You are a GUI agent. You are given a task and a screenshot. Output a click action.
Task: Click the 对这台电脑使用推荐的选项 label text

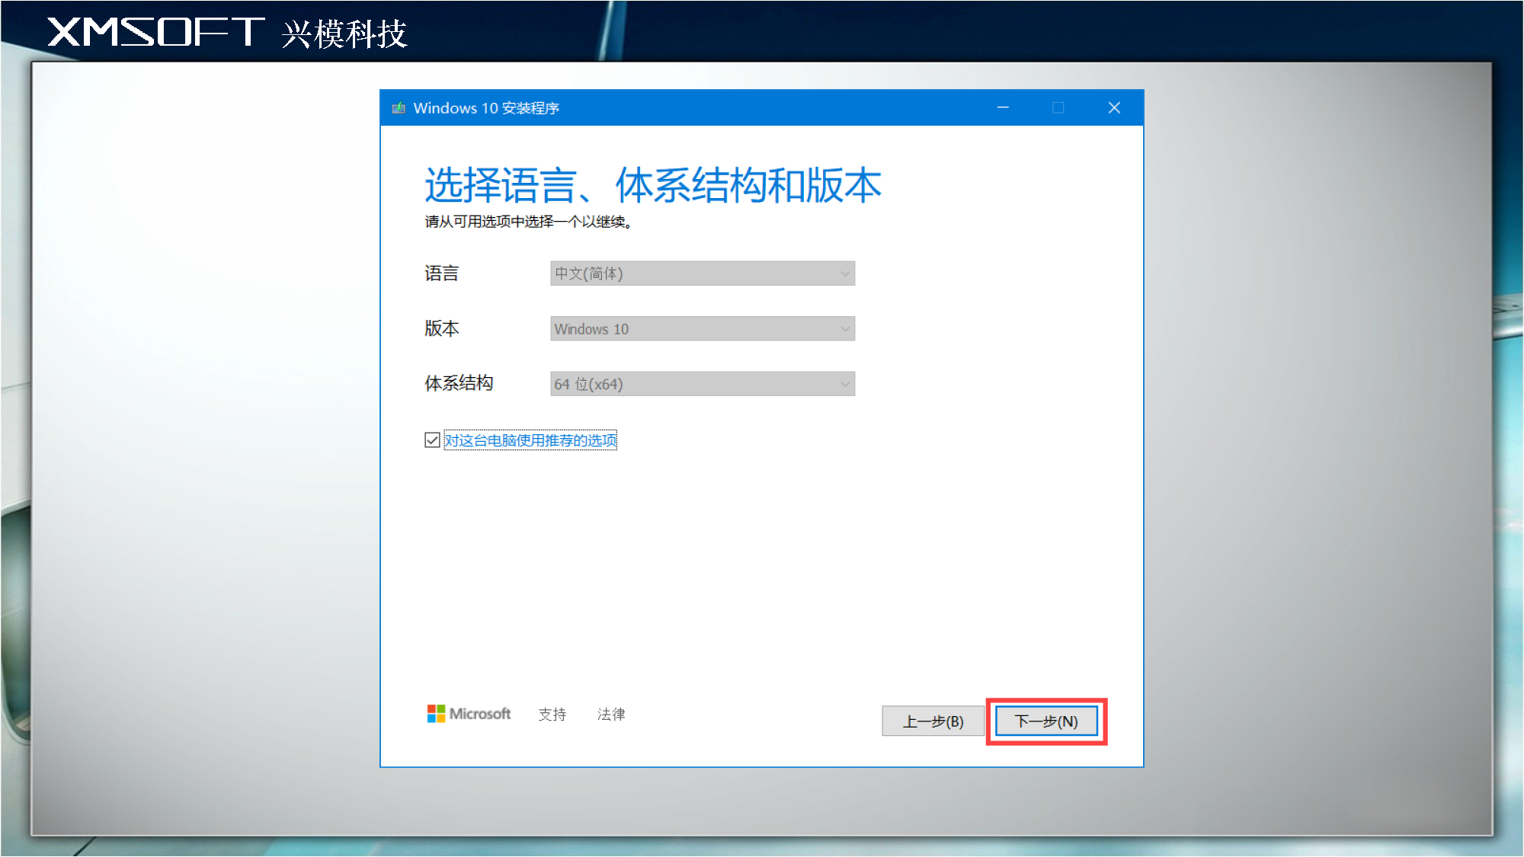tap(530, 440)
